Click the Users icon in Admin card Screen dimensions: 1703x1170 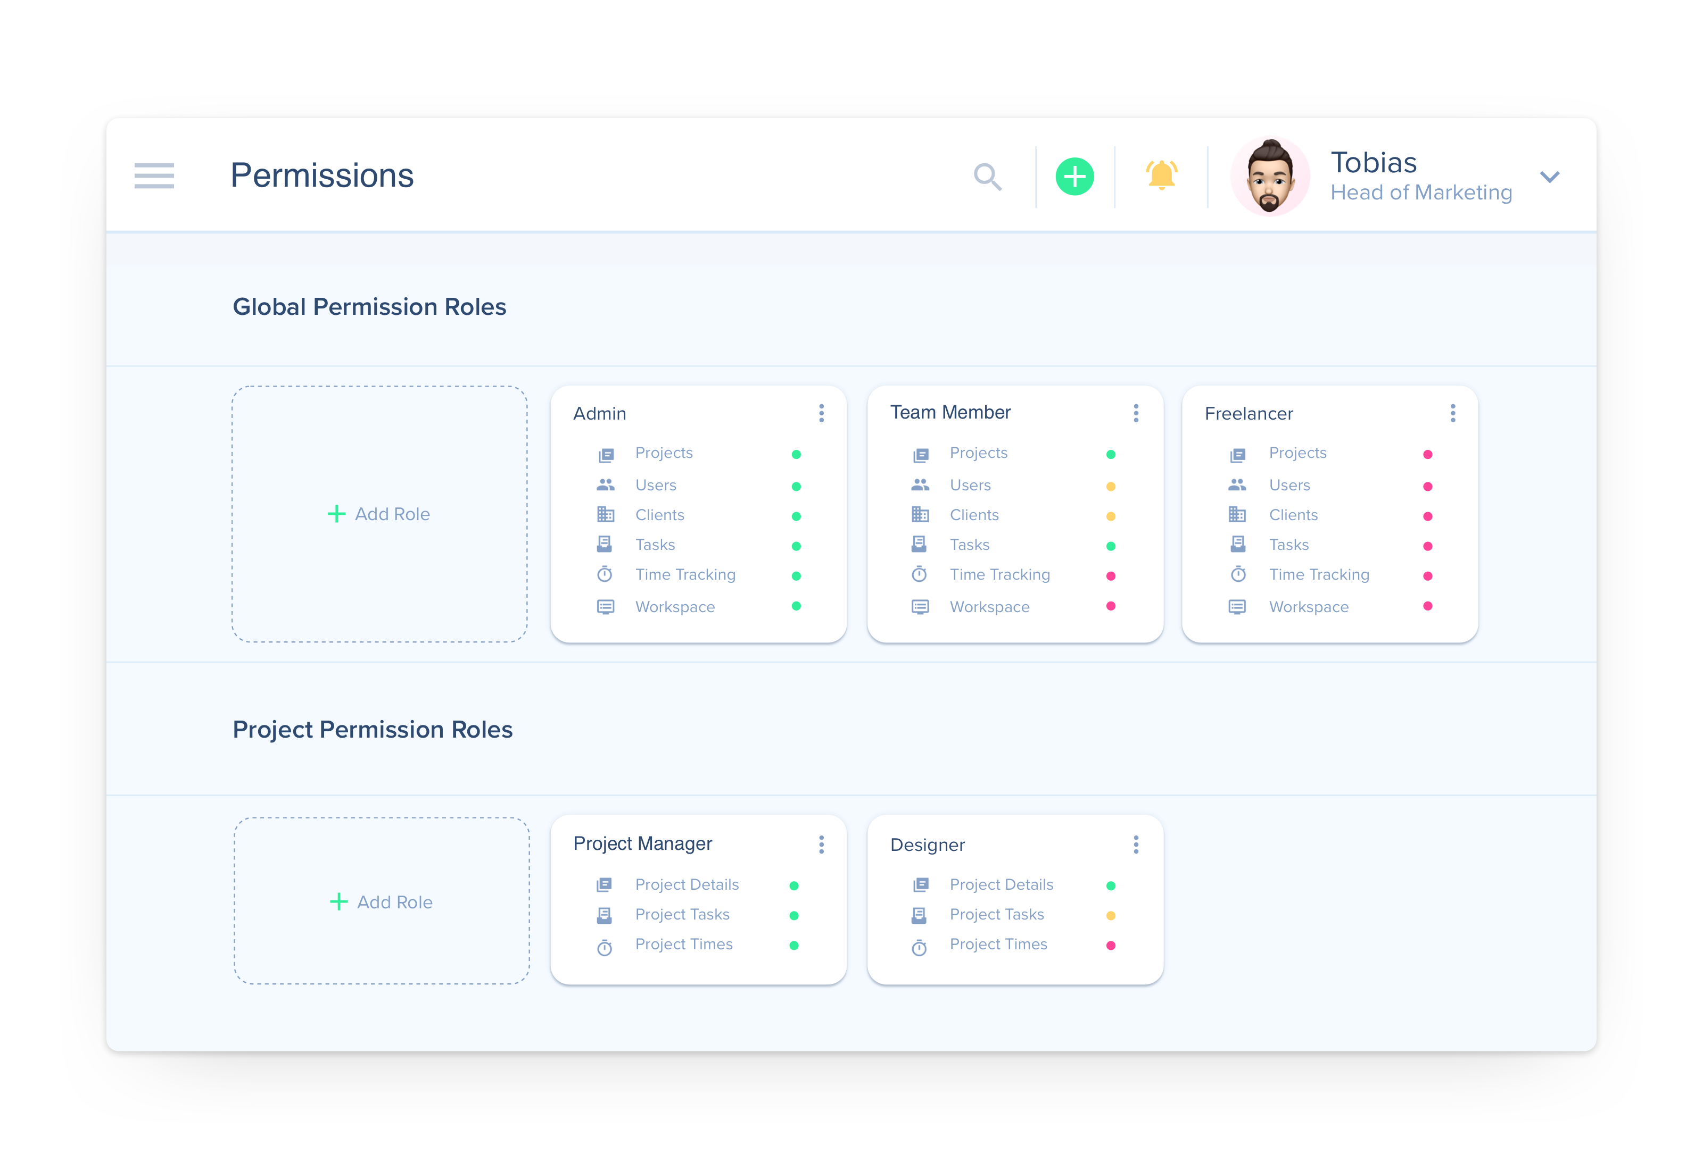[606, 484]
